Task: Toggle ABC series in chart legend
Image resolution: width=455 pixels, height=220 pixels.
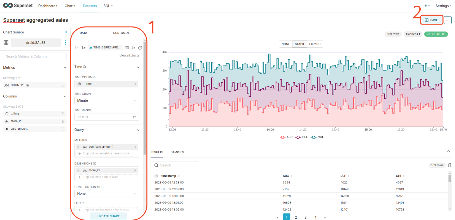Action: [x=286, y=137]
